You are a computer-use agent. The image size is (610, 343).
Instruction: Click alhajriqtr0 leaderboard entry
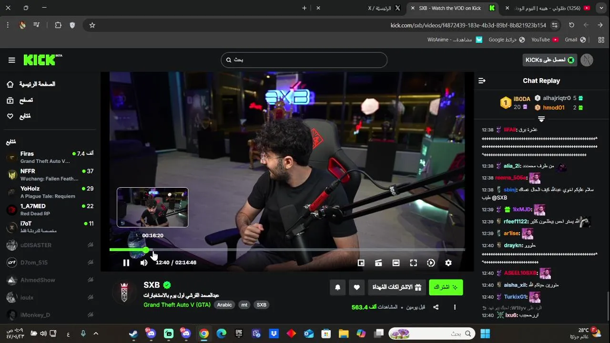coord(559,98)
